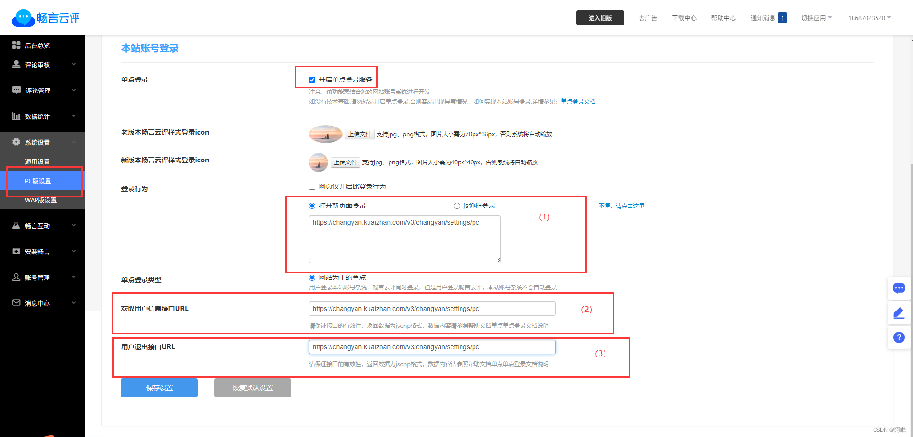Open 通用设置 submenu item
This screenshot has height=437, width=913.
pos(42,161)
